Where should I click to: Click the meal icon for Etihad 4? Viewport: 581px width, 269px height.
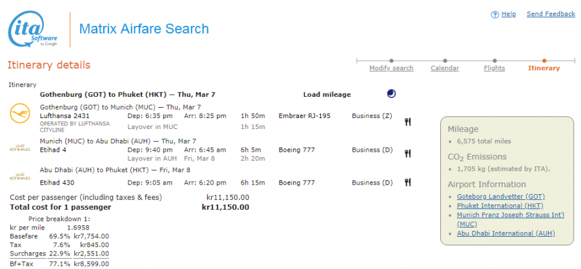tap(407, 153)
